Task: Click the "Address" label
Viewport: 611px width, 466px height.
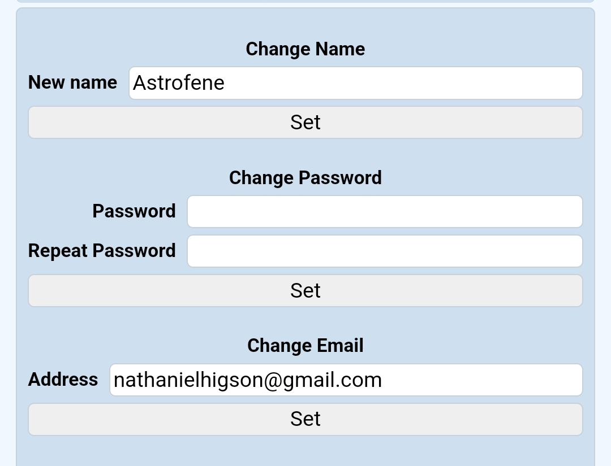Action: point(63,380)
